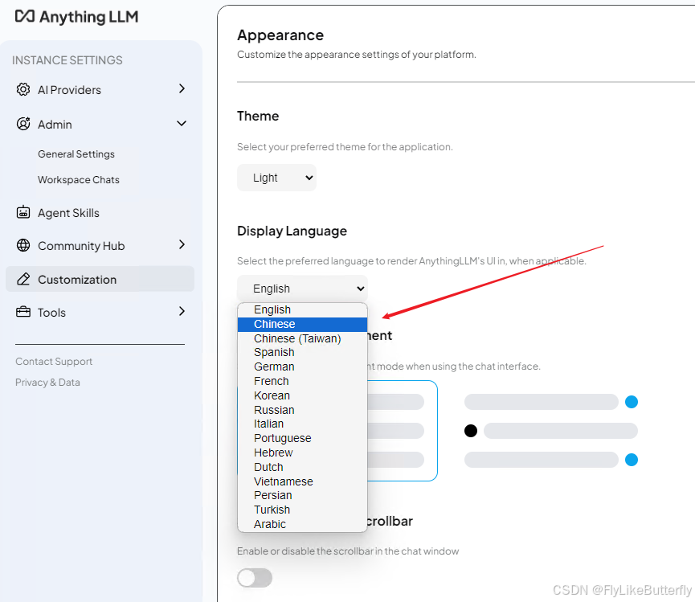Image resolution: width=695 pixels, height=602 pixels.
Task: Click the AnythingLLM logo icon
Action: [x=25, y=16]
